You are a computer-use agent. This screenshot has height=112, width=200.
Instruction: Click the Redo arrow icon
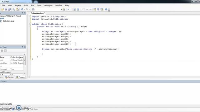(x=27, y=9)
